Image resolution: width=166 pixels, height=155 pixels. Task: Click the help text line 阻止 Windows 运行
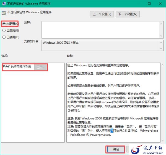click(x=98, y=65)
